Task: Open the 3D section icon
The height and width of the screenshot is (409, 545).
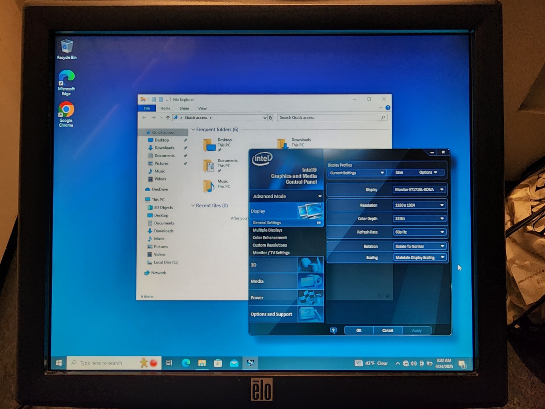Action: pyautogui.click(x=310, y=265)
